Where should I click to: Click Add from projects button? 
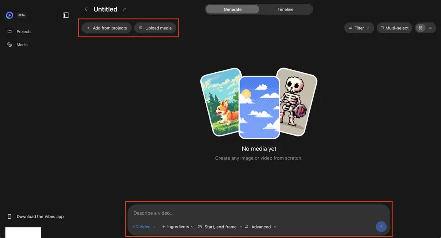[107, 28]
